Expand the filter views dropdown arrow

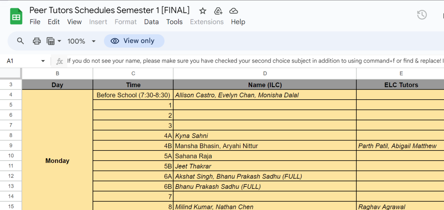point(59,41)
